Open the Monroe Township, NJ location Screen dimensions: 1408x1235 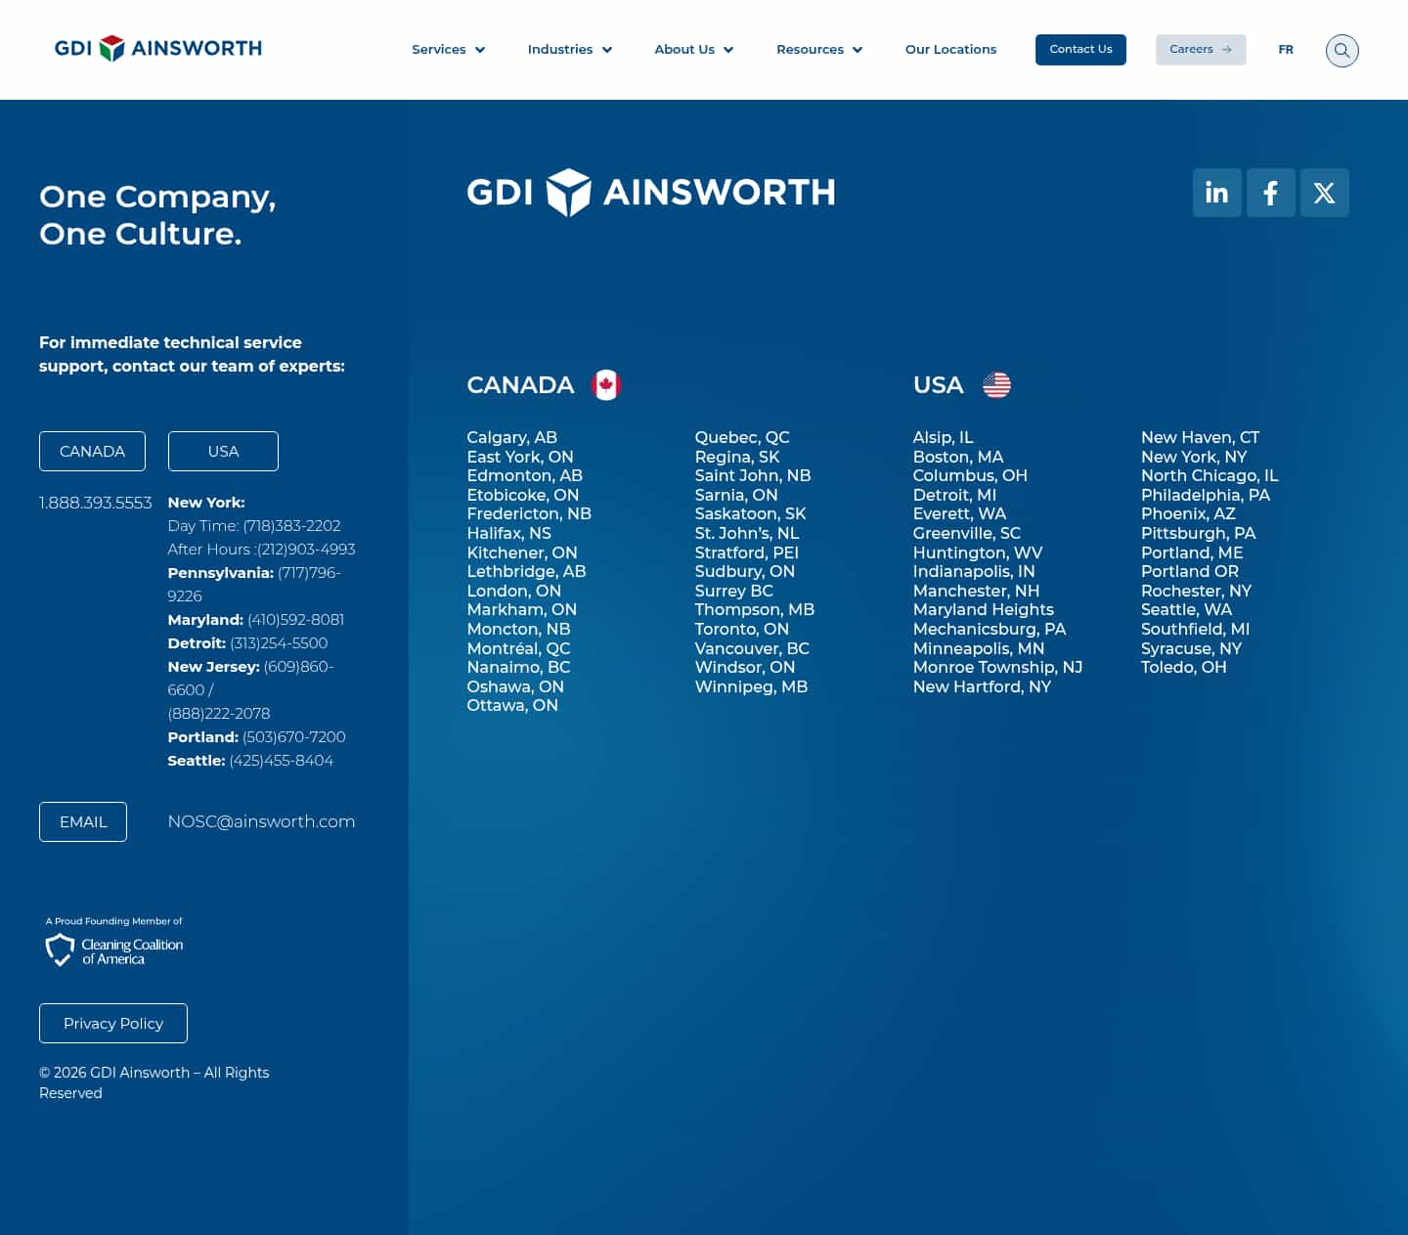(997, 667)
